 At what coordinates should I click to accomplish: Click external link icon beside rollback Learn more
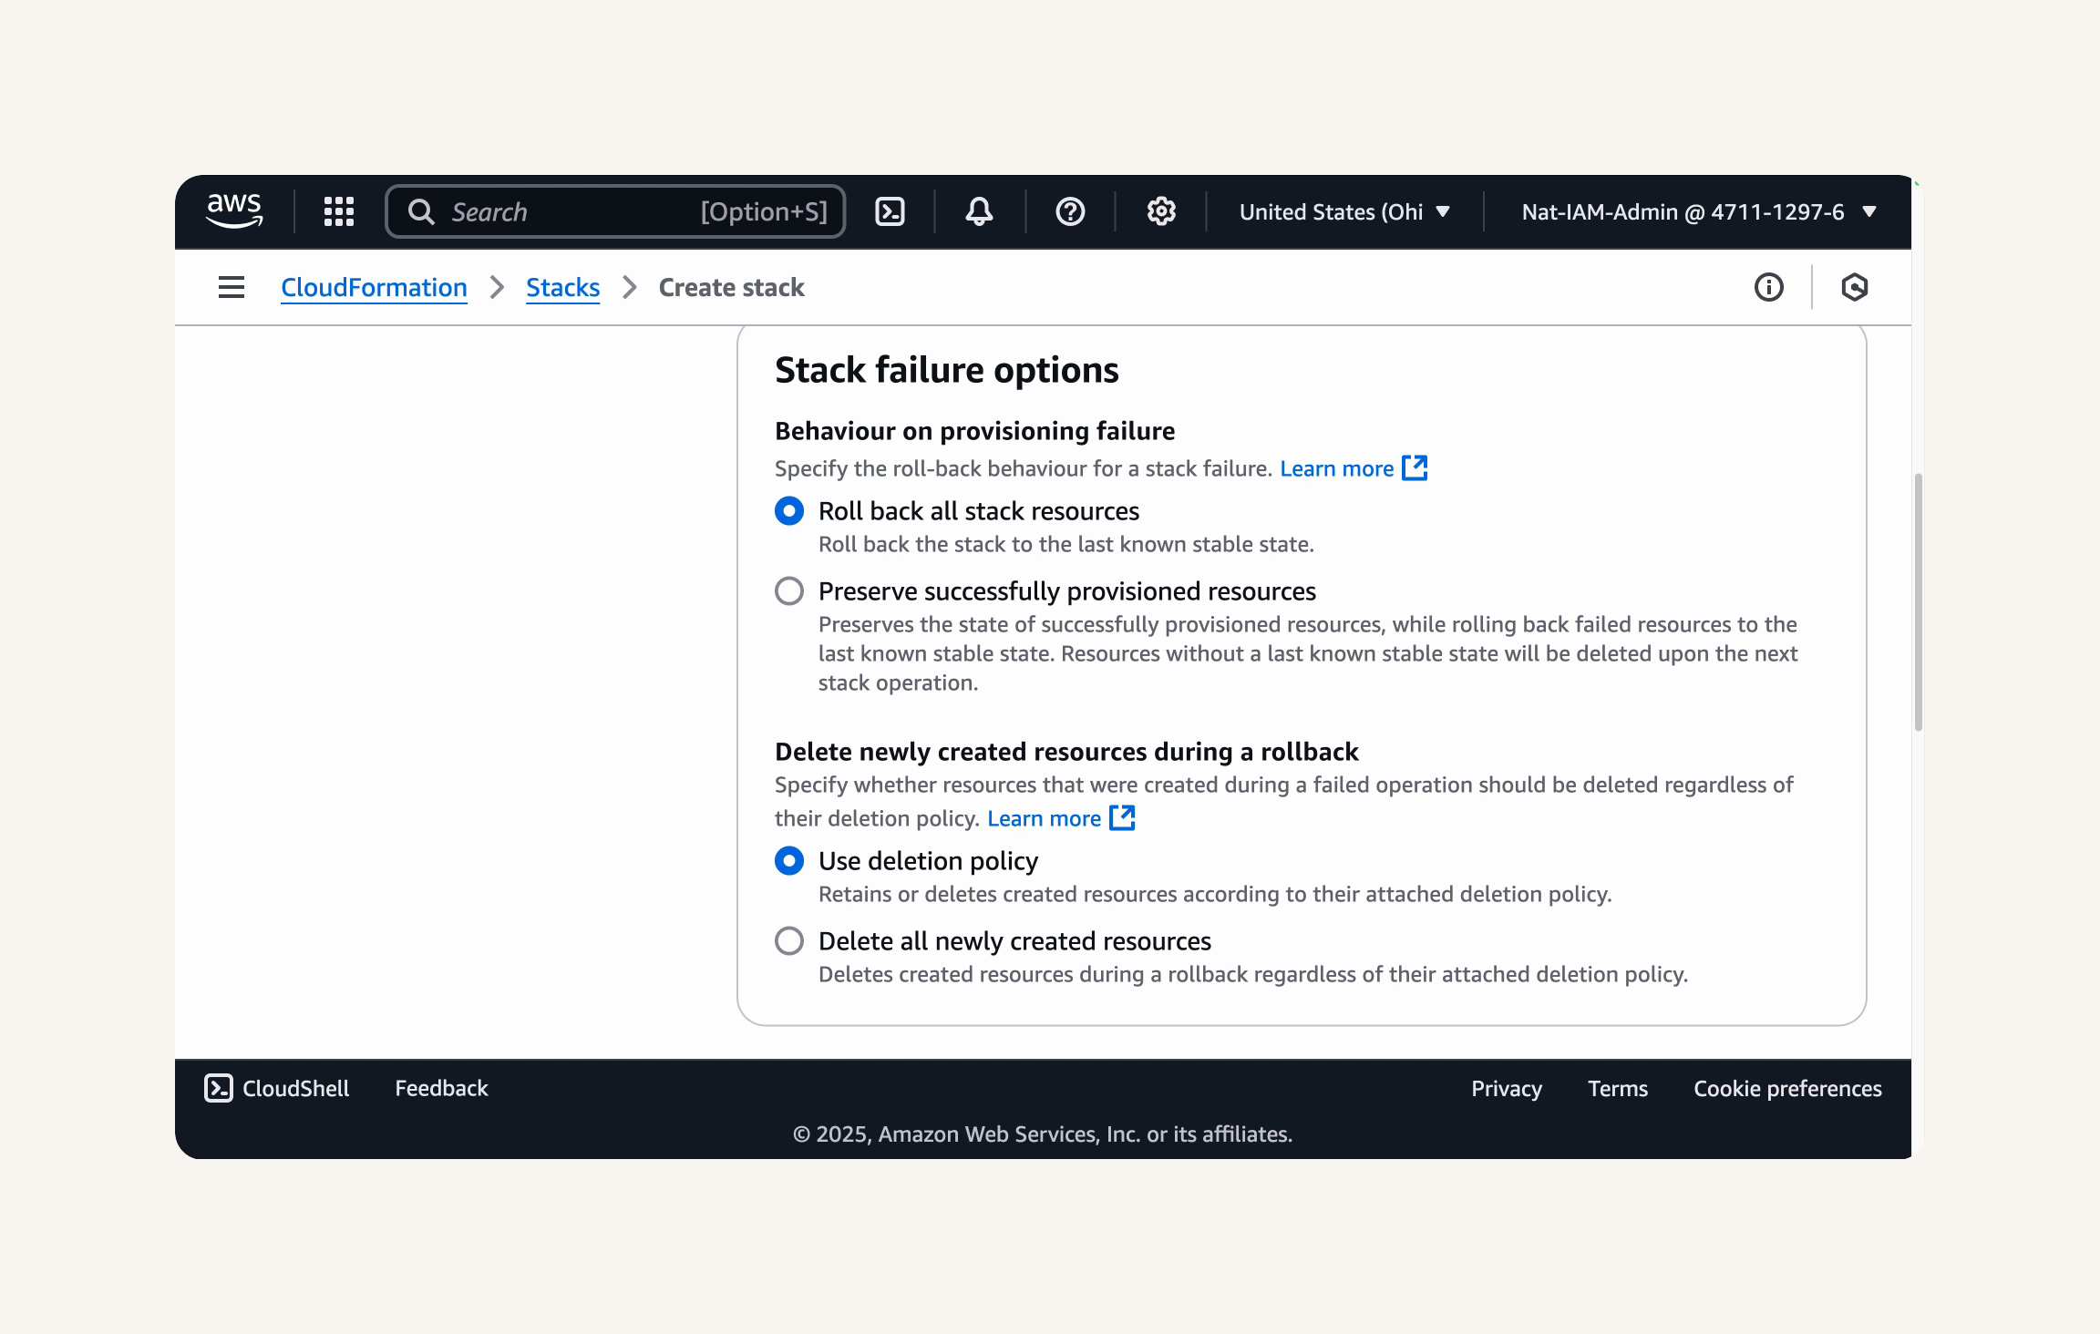coord(1122,817)
